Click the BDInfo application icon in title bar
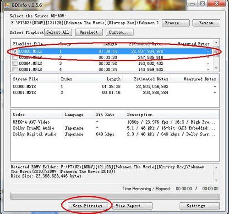Screen dimensions: 229x214 [x=7, y=5]
